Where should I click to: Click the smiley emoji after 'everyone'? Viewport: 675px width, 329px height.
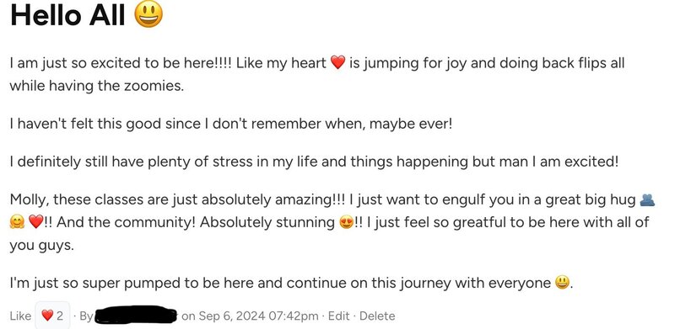click(562, 283)
